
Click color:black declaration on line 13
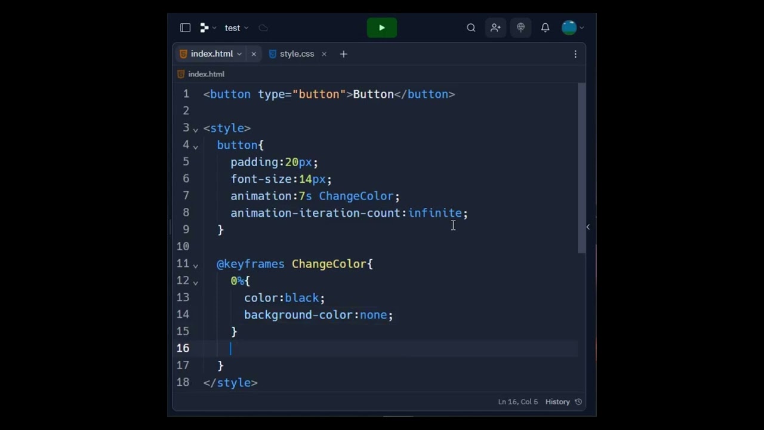(x=284, y=297)
